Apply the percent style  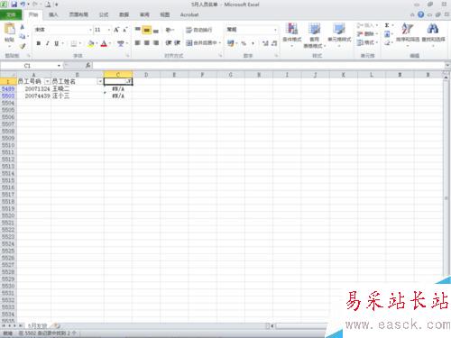[x=244, y=43]
